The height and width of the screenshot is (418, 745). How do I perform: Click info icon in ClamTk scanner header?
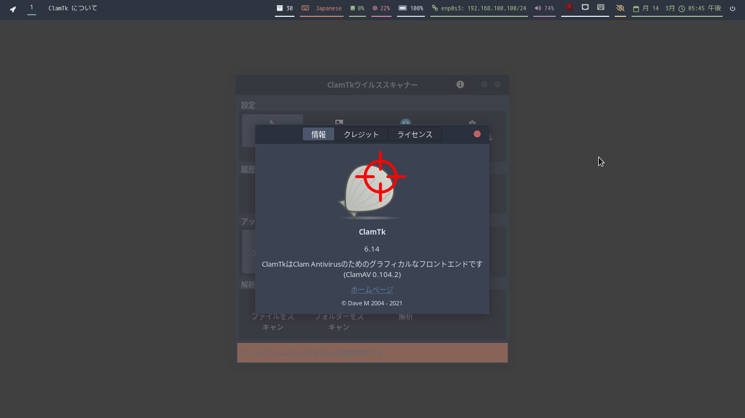(x=460, y=84)
